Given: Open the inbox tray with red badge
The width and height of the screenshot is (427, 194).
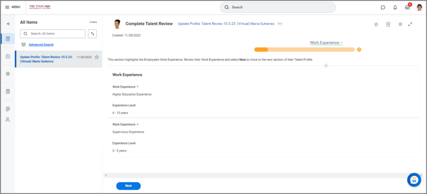Looking at the screenshot, I should point(407,7).
